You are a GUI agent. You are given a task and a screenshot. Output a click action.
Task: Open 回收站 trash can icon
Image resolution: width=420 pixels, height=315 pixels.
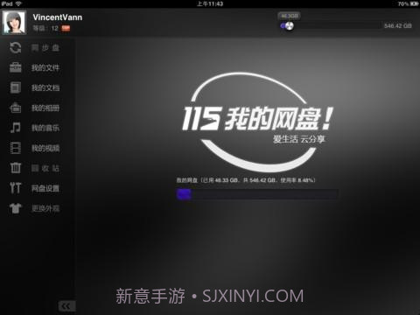16,168
